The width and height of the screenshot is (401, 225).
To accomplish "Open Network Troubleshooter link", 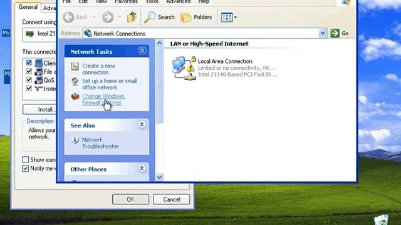I will [x=100, y=143].
